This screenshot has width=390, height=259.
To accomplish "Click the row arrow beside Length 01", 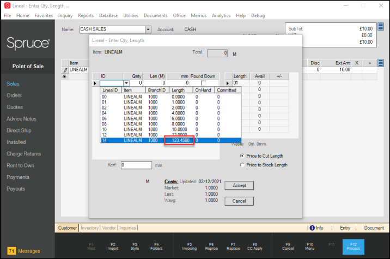I will click(x=227, y=83).
